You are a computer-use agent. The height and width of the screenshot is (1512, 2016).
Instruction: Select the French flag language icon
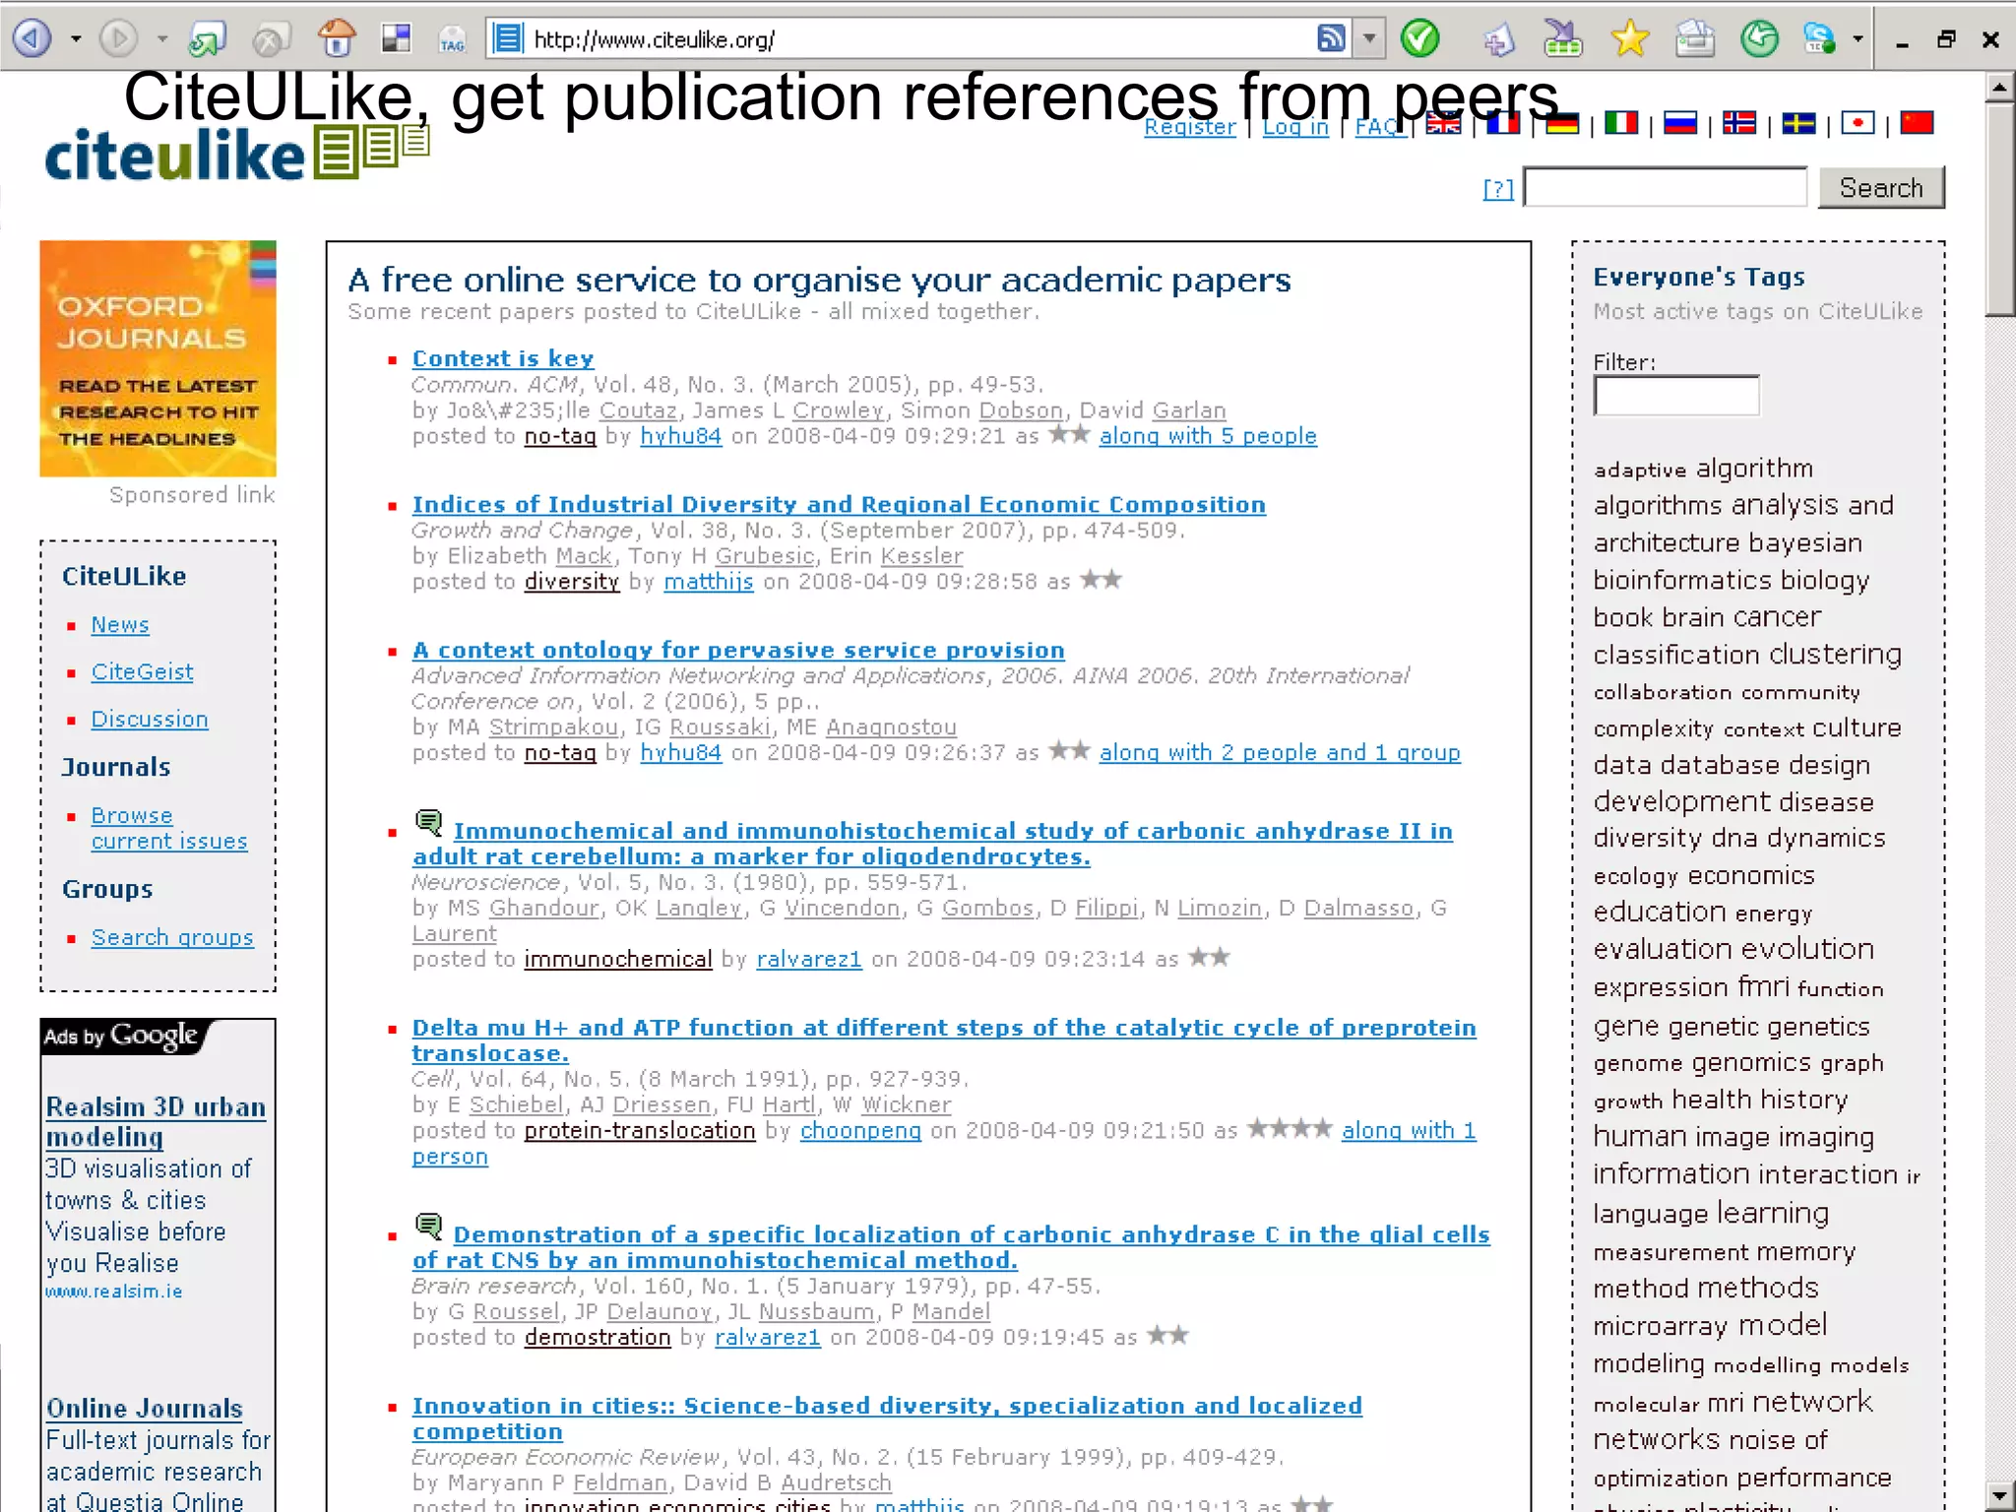pos(1503,123)
